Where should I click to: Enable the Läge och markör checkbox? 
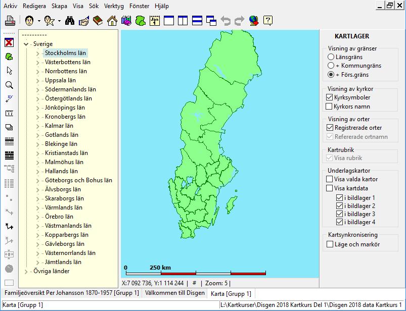330,244
